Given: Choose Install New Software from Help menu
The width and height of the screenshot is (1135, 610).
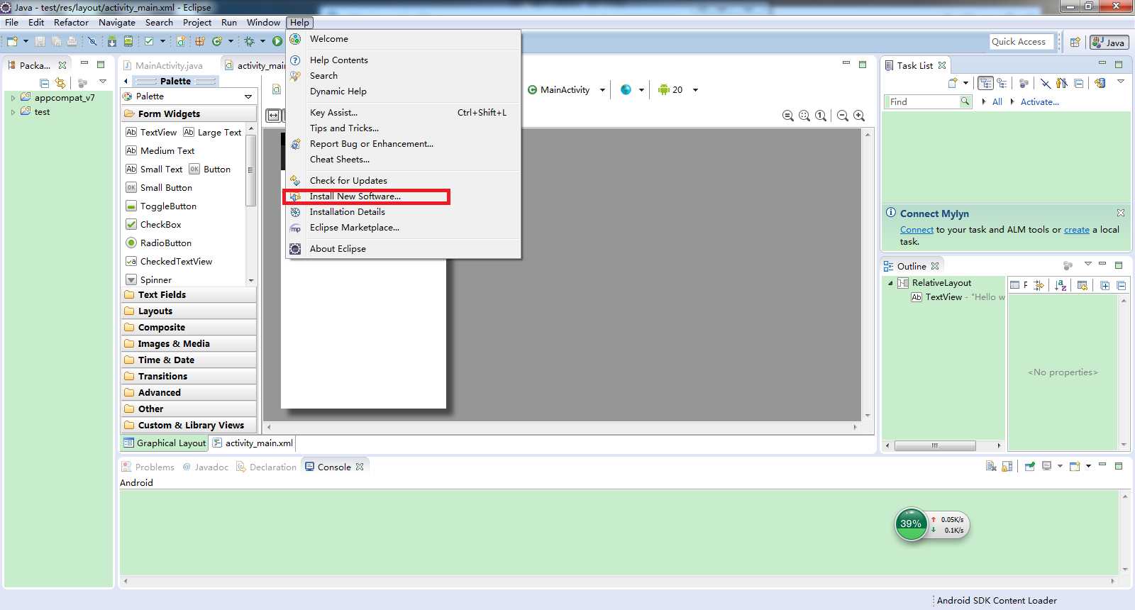Looking at the screenshot, I should click(403, 196).
